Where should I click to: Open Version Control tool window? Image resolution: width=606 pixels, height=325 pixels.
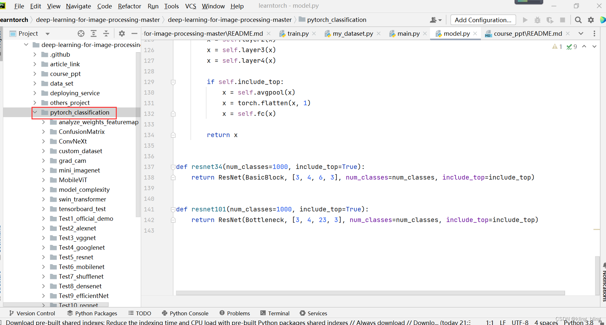click(x=32, y=313)
